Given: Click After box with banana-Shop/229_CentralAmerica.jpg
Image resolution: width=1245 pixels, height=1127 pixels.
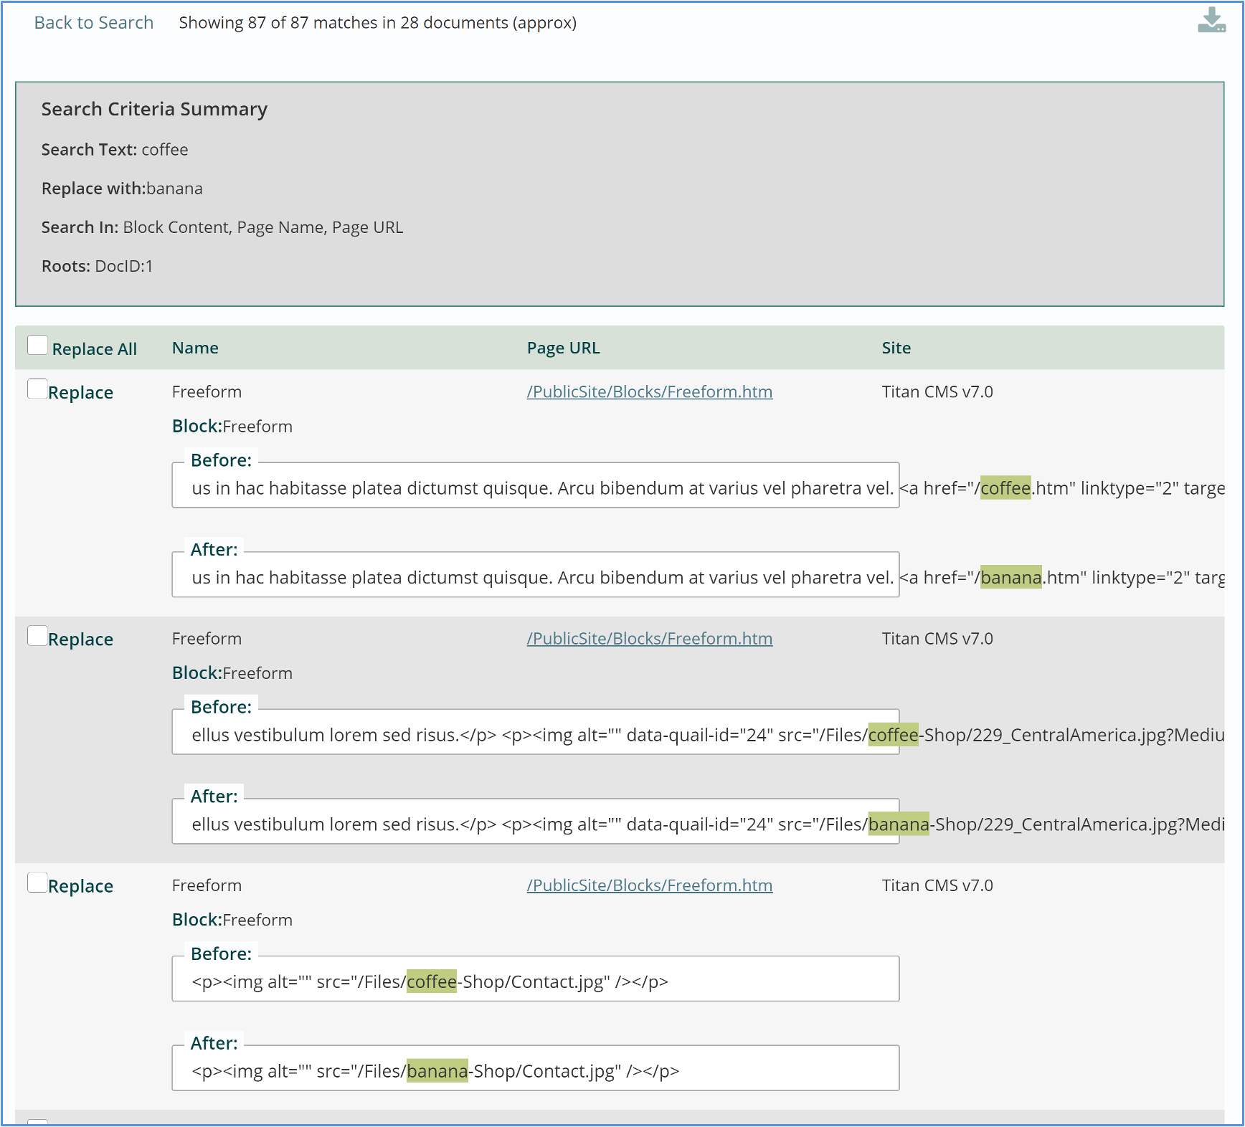Looking at the screenshot, I should coord(535,824).
